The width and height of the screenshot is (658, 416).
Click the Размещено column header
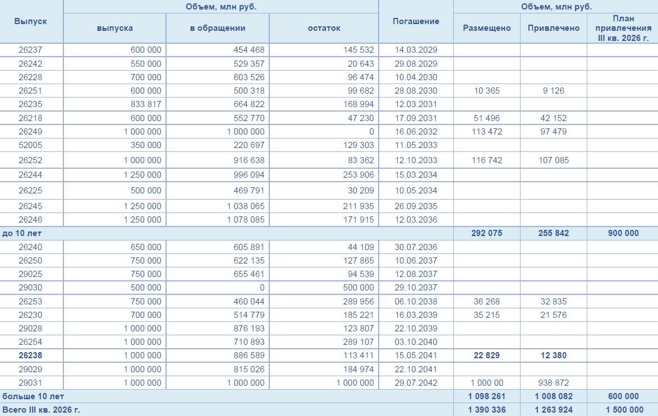click(x=487, y=28)
